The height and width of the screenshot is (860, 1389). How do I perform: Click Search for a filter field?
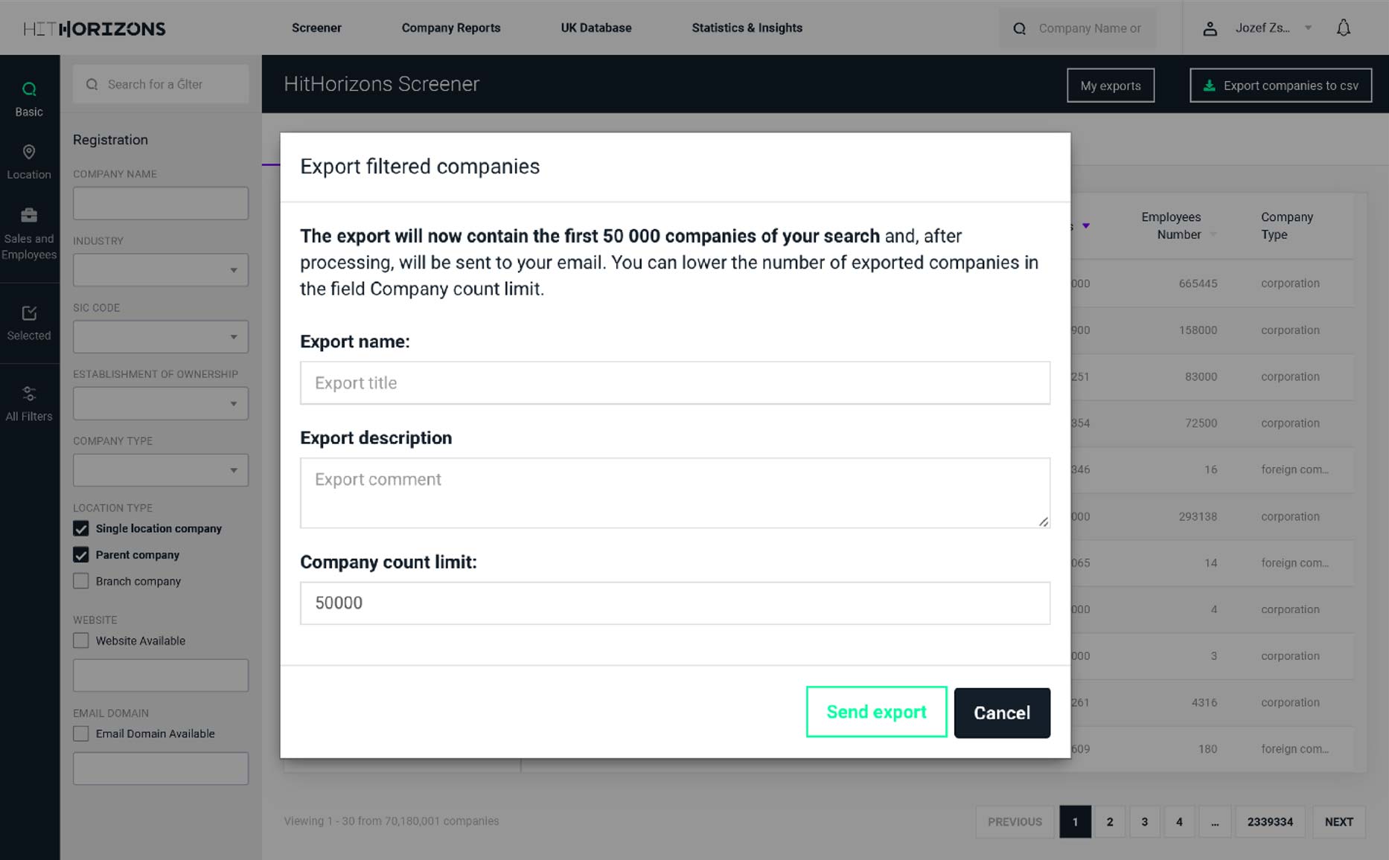click(x=161, y=84)
